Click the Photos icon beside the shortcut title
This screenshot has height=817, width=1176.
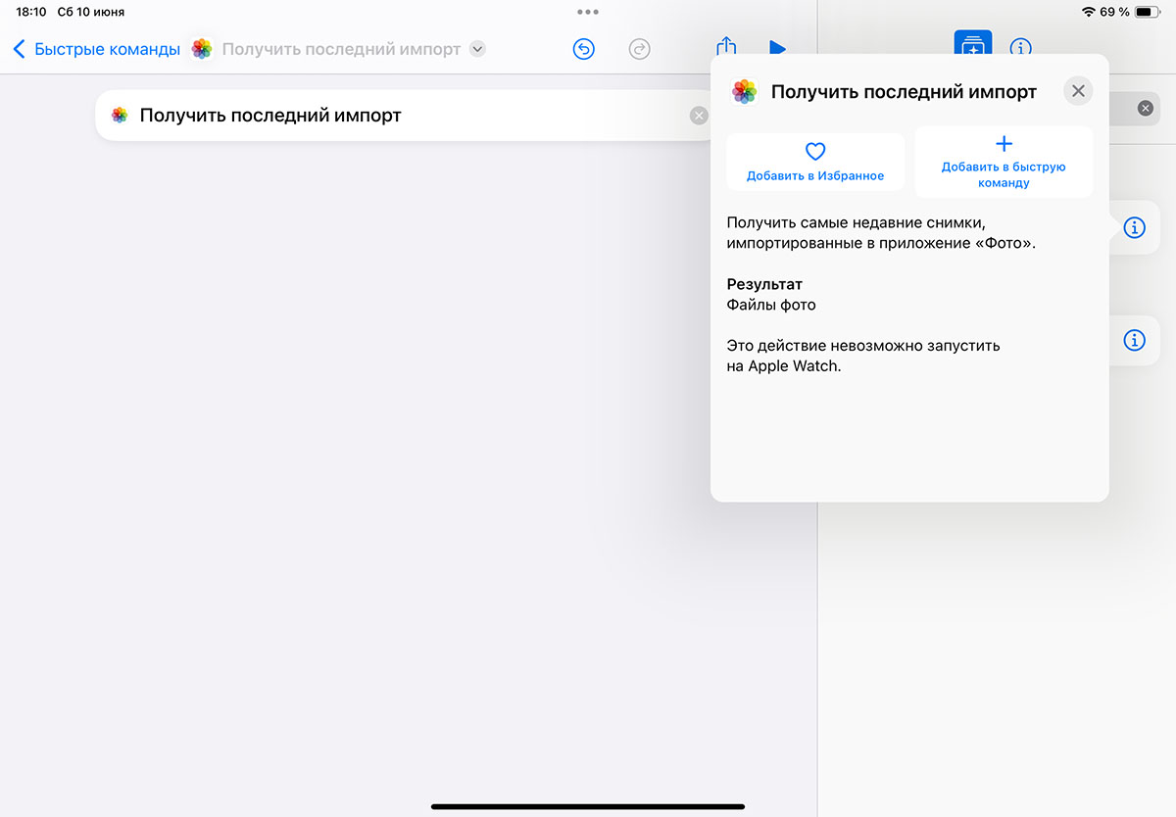202,49
